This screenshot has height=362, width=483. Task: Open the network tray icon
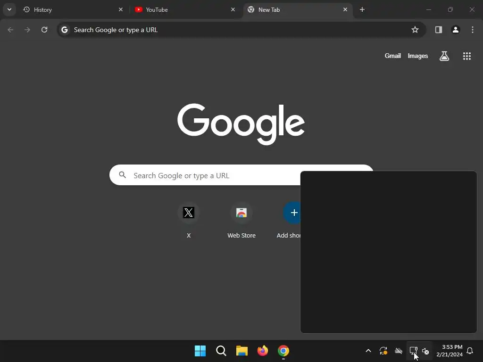(x=413, y=351)
